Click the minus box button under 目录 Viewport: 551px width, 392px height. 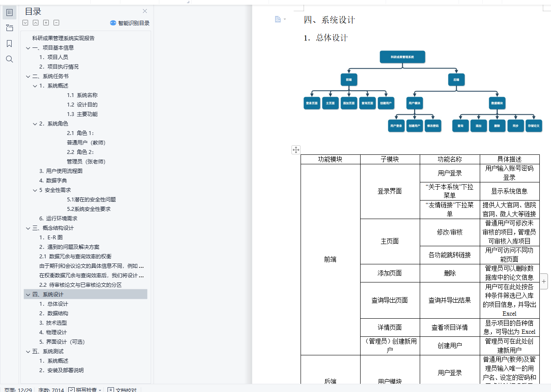[x=57, y=23]
